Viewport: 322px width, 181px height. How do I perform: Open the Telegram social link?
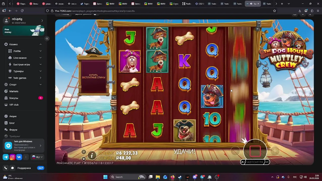[6, 157]
